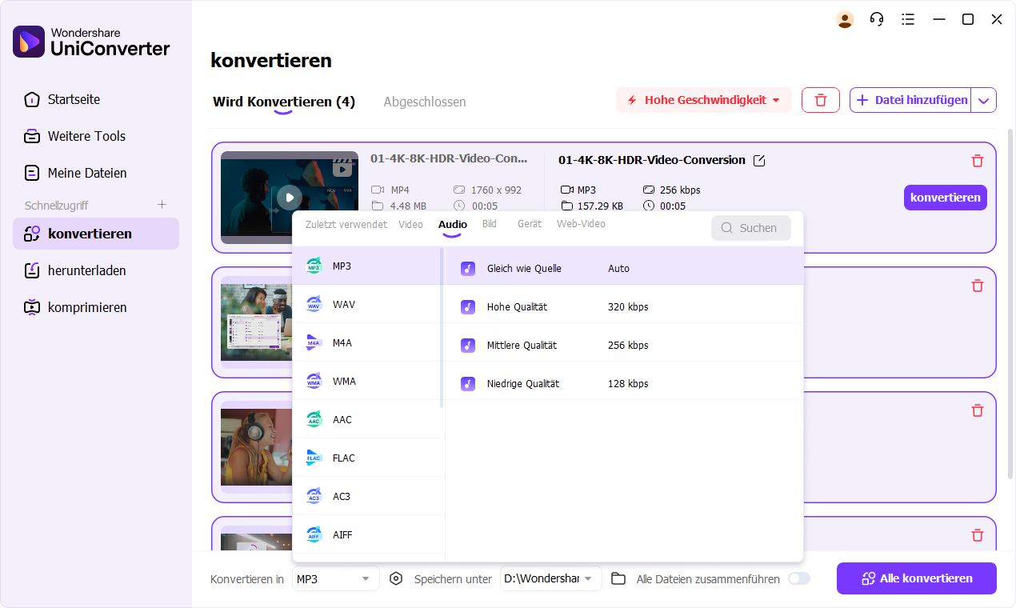Play the first video thumbnail preview
This screenshot has width=1016, height=608.
(x=290, y=197)
